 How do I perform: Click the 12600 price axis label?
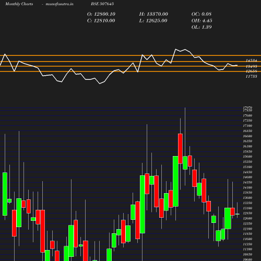coord(247,218)
